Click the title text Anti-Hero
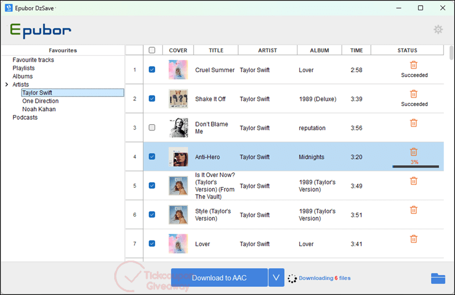The image size is (455, 295). tap(207, 157)
